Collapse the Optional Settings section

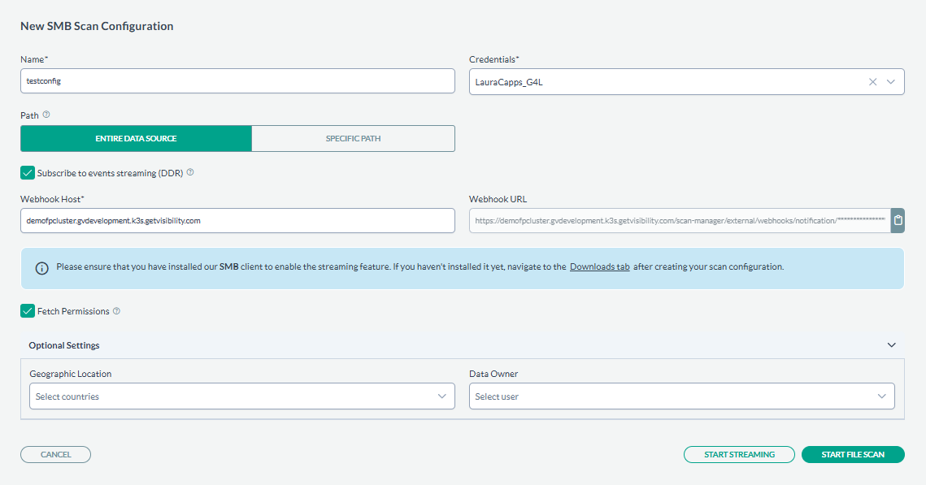(x=891, y=345)
